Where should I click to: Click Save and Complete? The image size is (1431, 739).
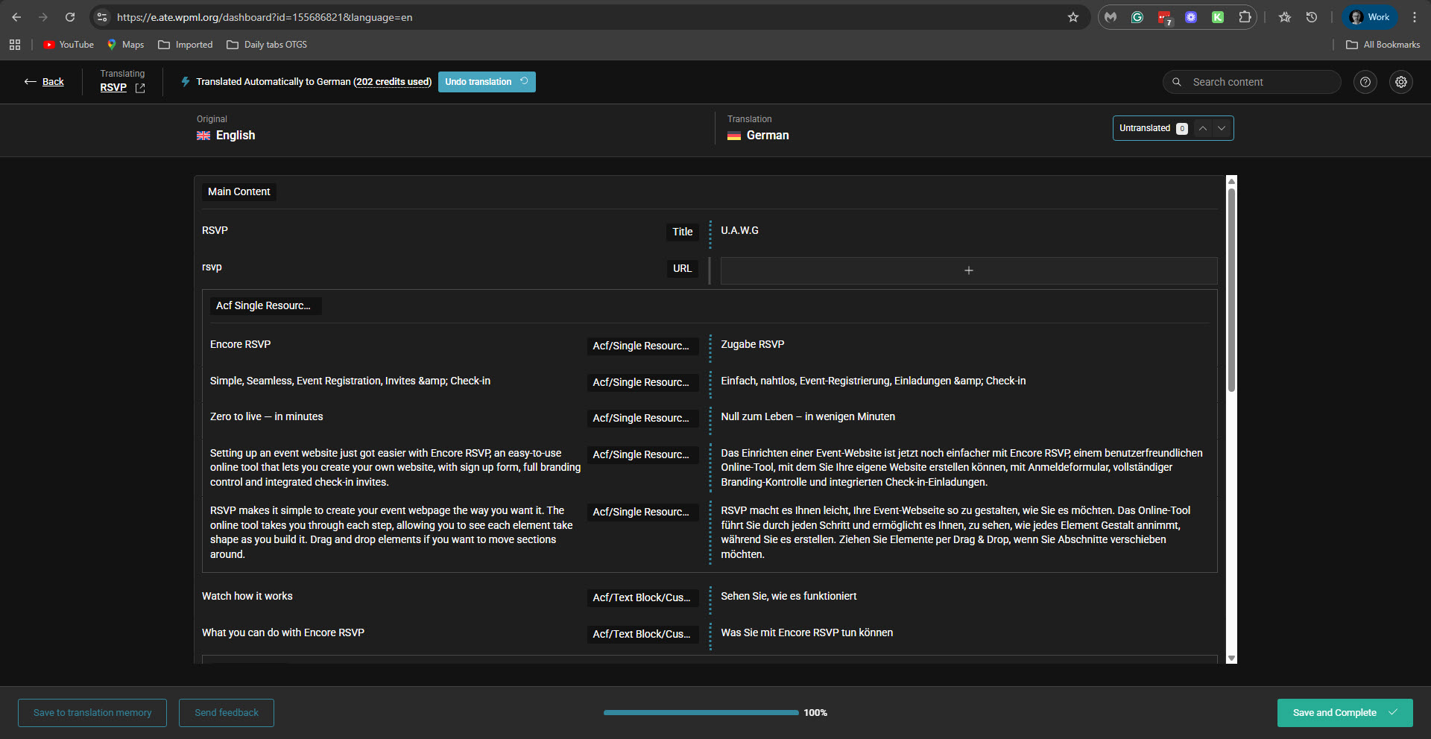[1345, 713]
